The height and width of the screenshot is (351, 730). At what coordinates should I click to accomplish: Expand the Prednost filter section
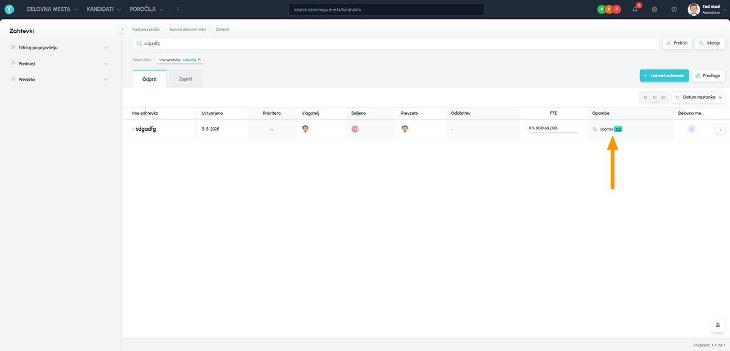coord(59,63)
